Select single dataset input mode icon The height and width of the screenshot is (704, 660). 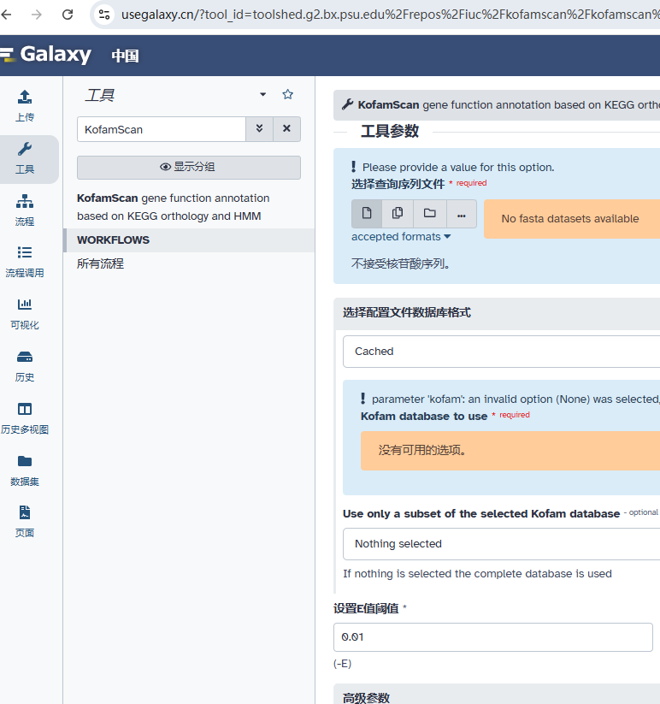367,213
